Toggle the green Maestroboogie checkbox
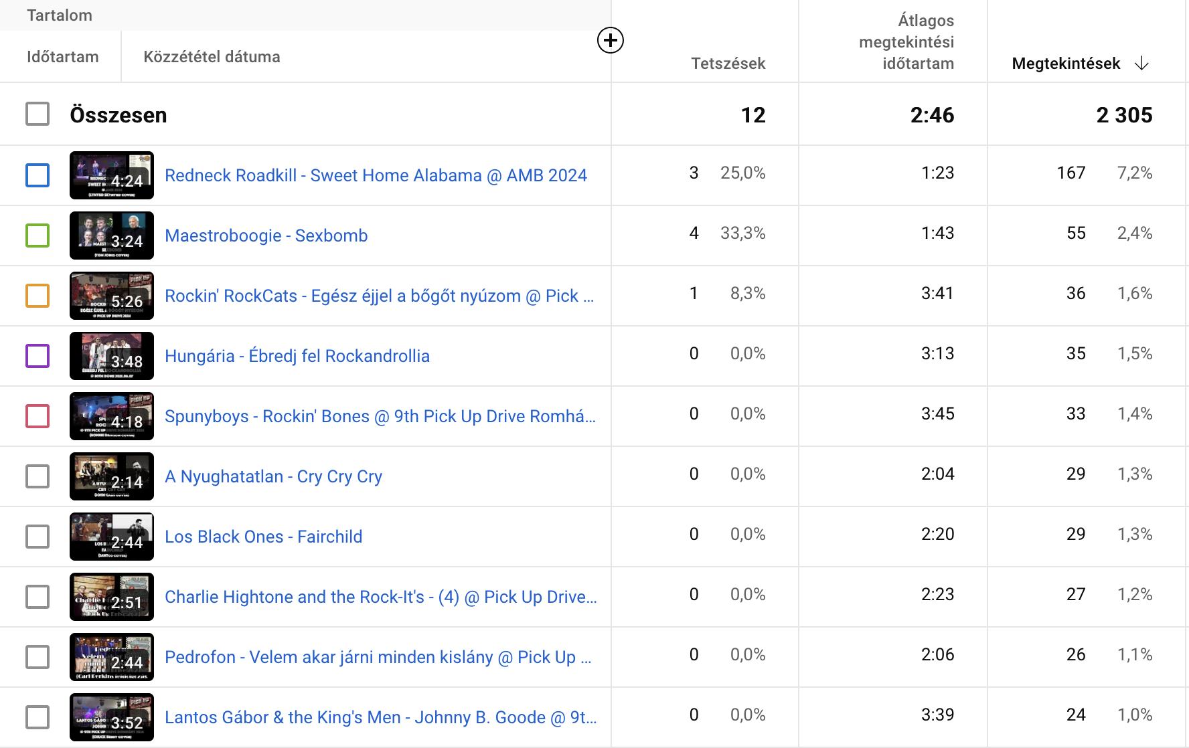 coord(37,236)
